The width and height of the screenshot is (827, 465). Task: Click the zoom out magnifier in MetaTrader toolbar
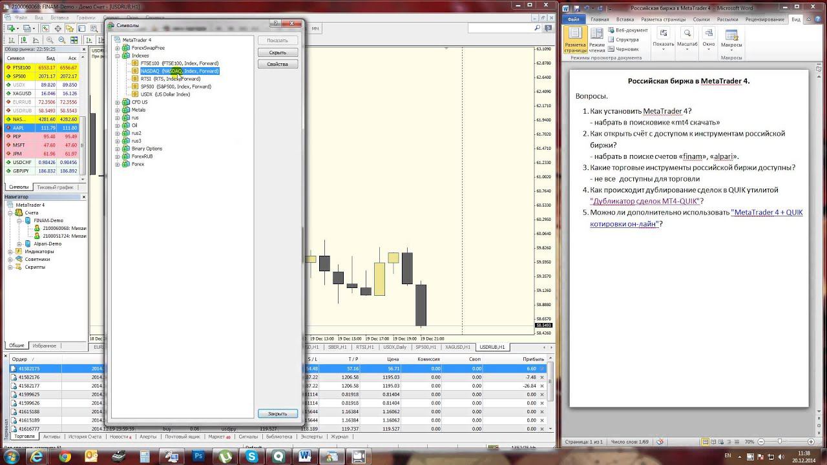[x=61, y=40]
